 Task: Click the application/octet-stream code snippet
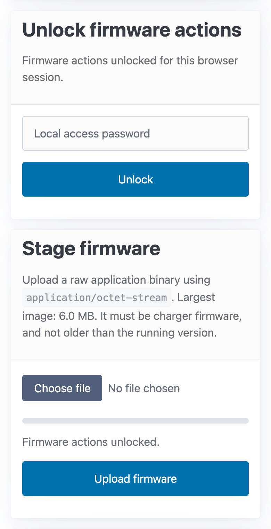pos(97,298)
